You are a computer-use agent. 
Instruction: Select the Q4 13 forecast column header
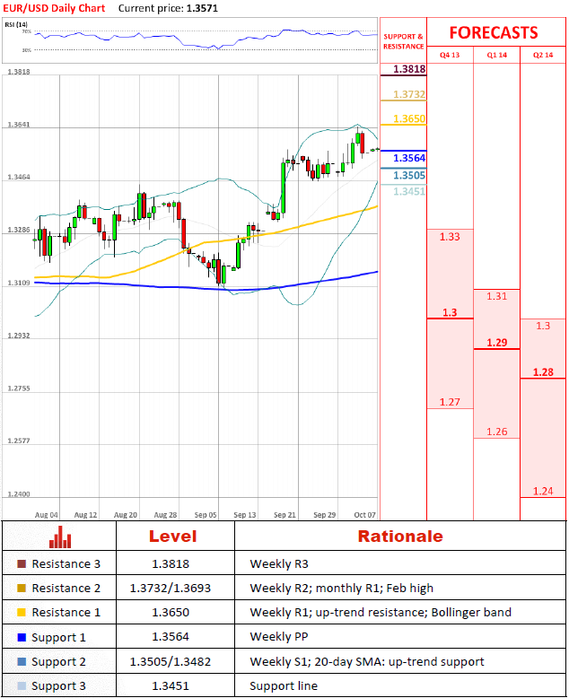(x=450, y=56)
